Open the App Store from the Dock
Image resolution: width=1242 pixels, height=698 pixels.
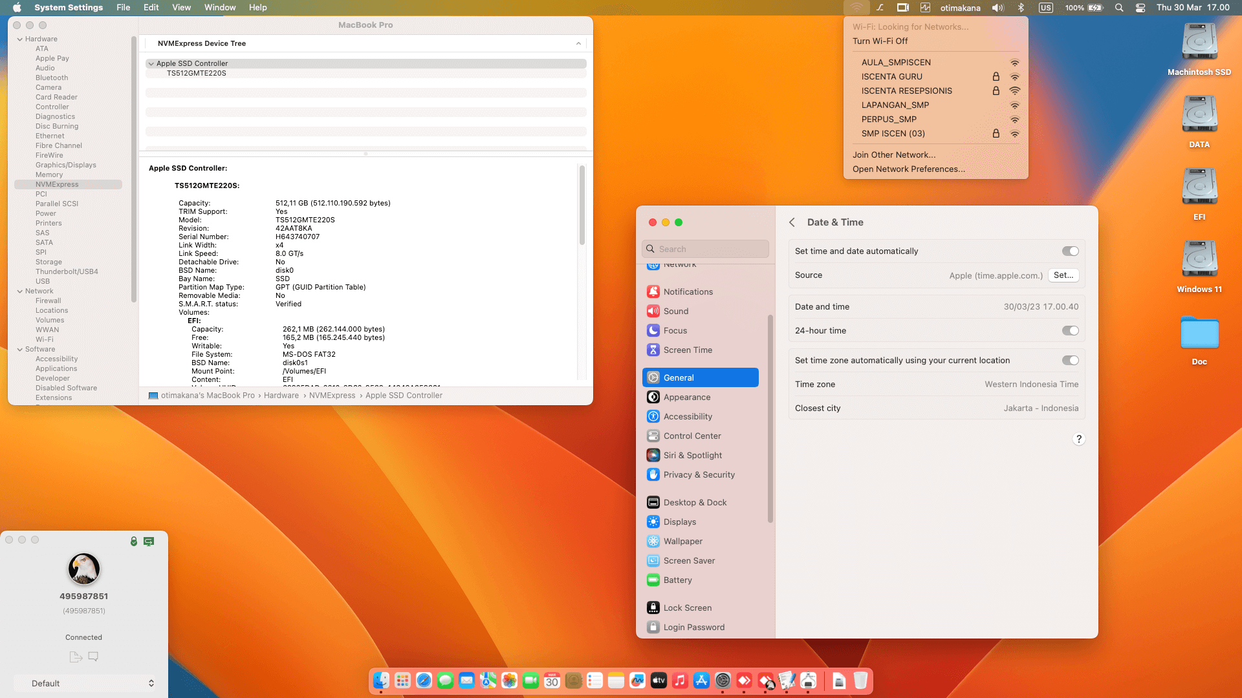tap(701, 681)
